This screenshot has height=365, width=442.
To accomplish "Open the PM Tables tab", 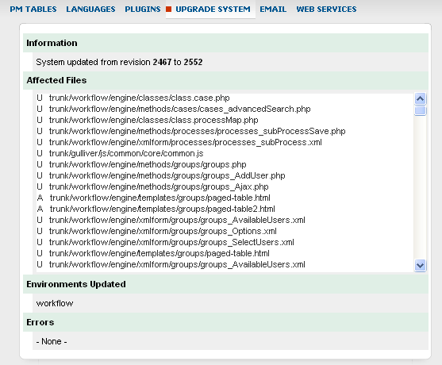I will tap(33, 10).
